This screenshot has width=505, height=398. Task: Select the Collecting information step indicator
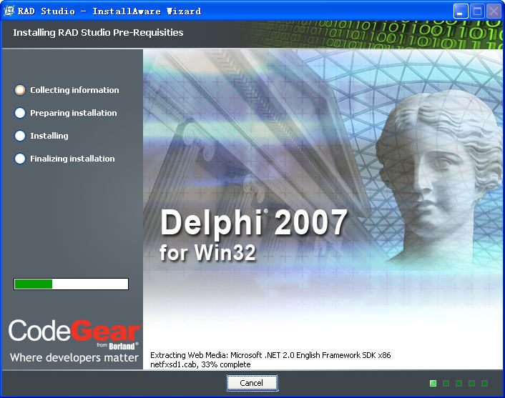20,90
